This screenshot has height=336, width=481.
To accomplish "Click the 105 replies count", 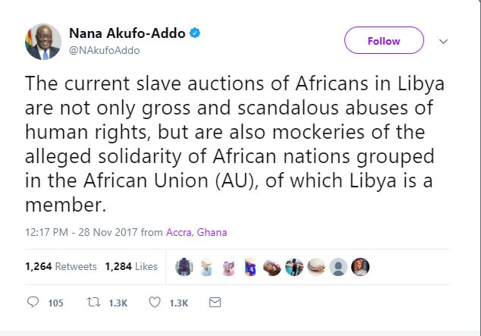I will coord(55,303).
